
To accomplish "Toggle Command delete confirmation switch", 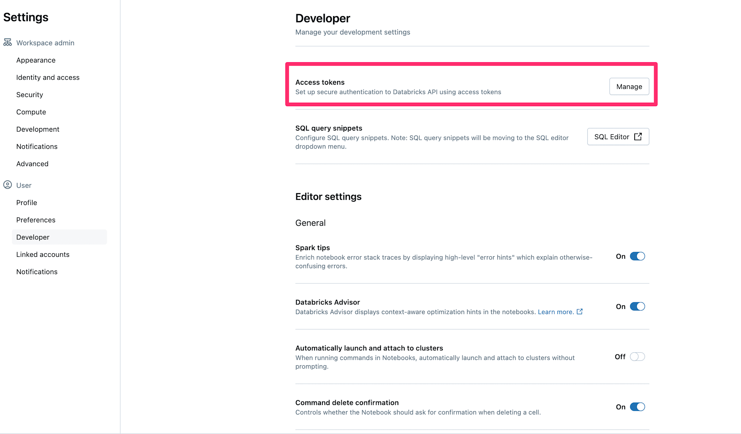I will (637, 407).
